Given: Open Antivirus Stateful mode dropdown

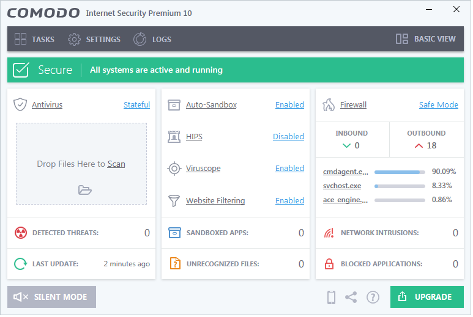Looking at the screenshot, I should (137, 105).
